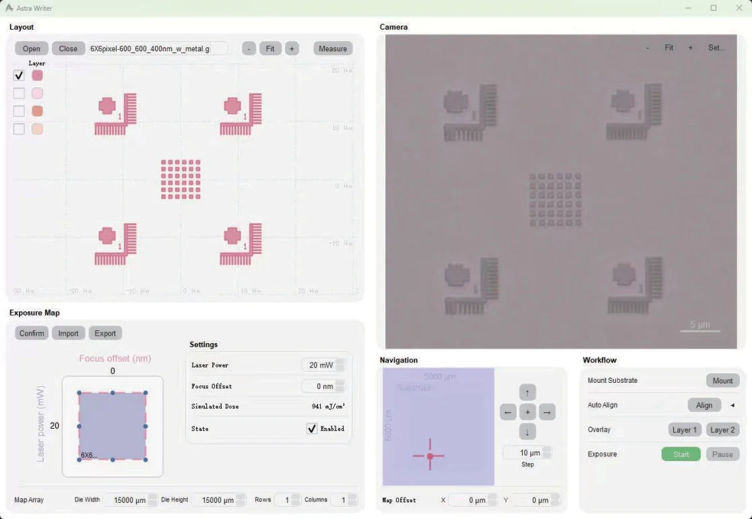Click the Laser Power 20 mW field

[x=319, y=365]
